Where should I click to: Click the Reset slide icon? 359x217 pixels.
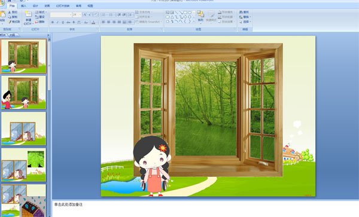(x=37, y=17)
